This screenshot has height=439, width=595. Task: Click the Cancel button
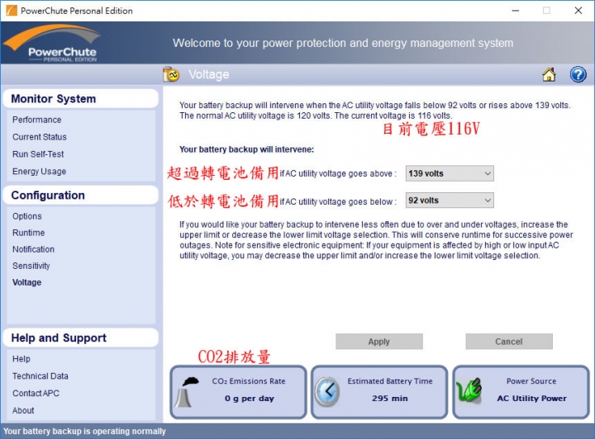pos(509,342)
